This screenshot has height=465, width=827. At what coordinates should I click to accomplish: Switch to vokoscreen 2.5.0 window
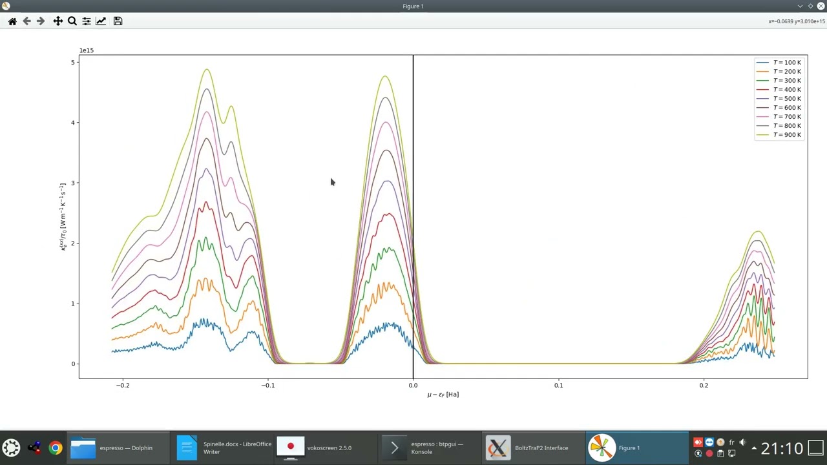326,448
